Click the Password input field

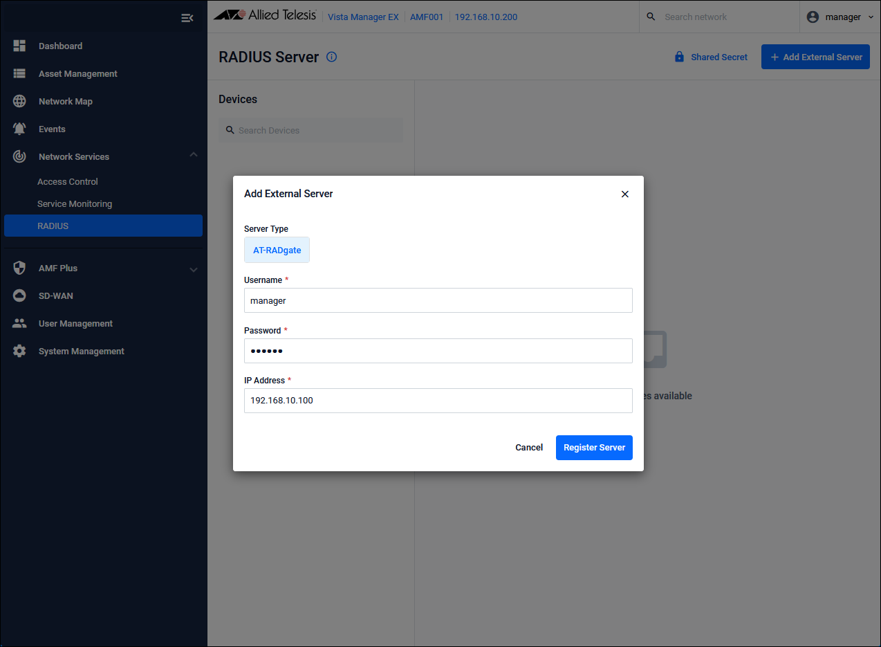438,351
